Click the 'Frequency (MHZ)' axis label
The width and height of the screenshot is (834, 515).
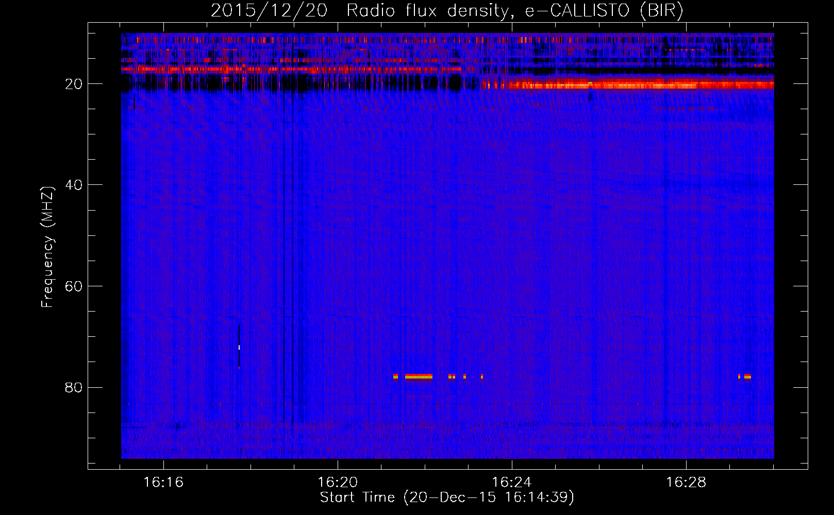click(x=47, y=247)
